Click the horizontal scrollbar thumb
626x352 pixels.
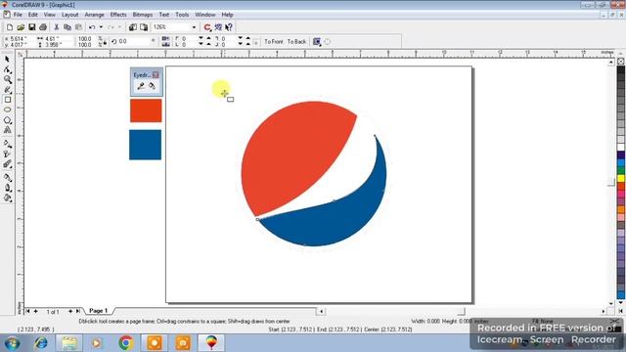click(461, 311)
